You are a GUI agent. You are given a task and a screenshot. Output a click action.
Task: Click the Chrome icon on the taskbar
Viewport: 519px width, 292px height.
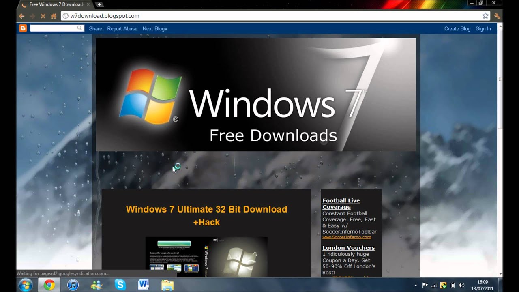pos(49,285)
